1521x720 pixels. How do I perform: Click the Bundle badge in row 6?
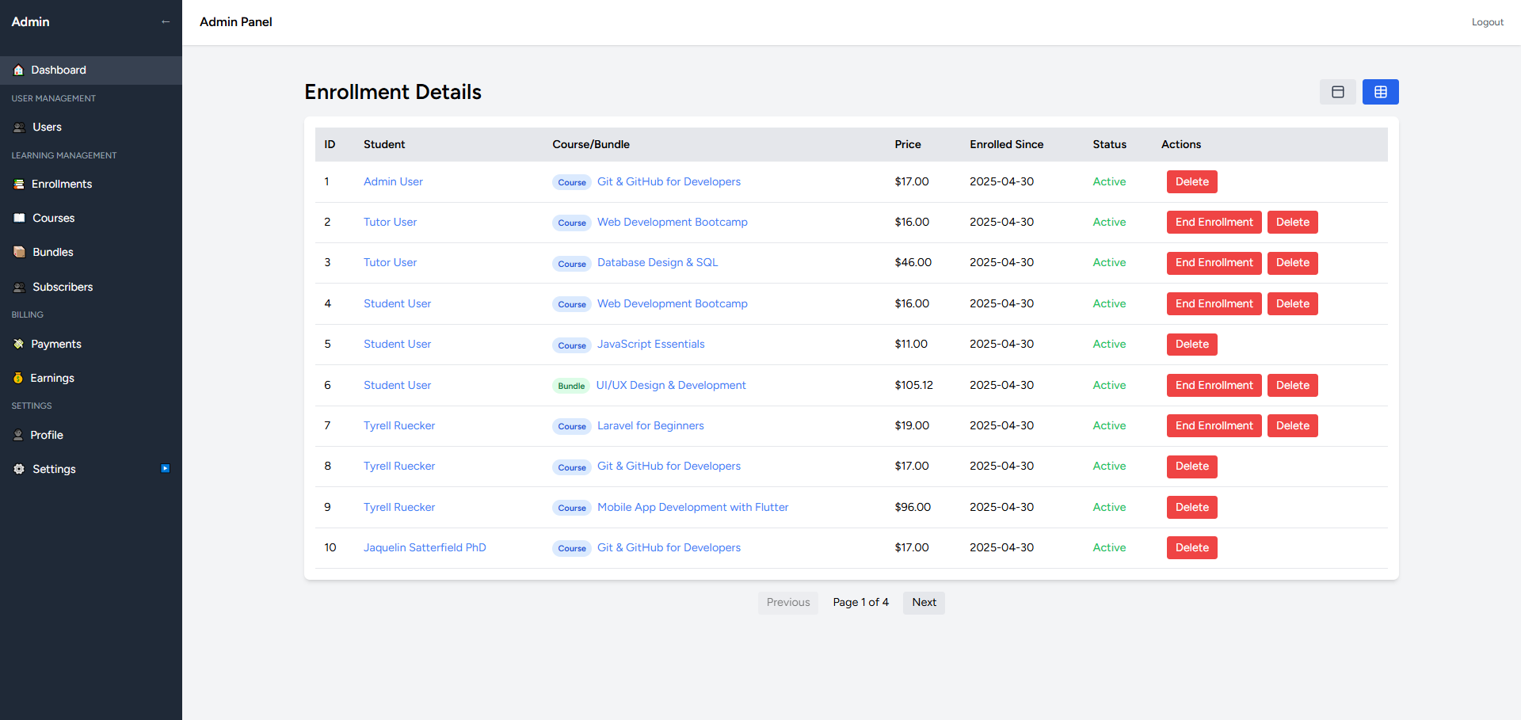[x=571, y=387]
